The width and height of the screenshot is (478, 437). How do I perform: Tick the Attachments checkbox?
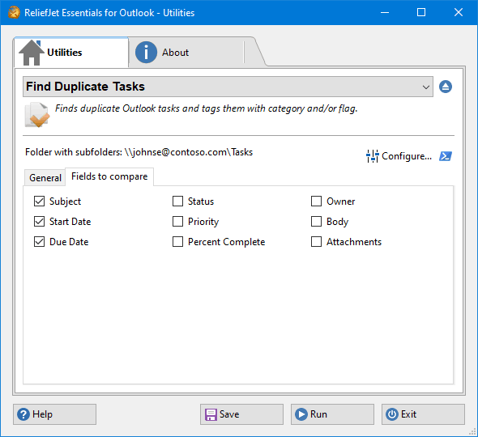coord(316,242)
